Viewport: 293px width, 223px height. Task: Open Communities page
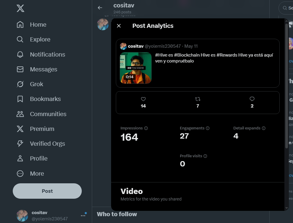(48, 114)
